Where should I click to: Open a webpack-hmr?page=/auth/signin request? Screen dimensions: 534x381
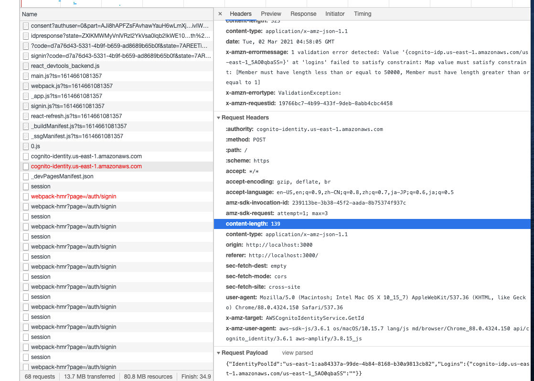74,207
